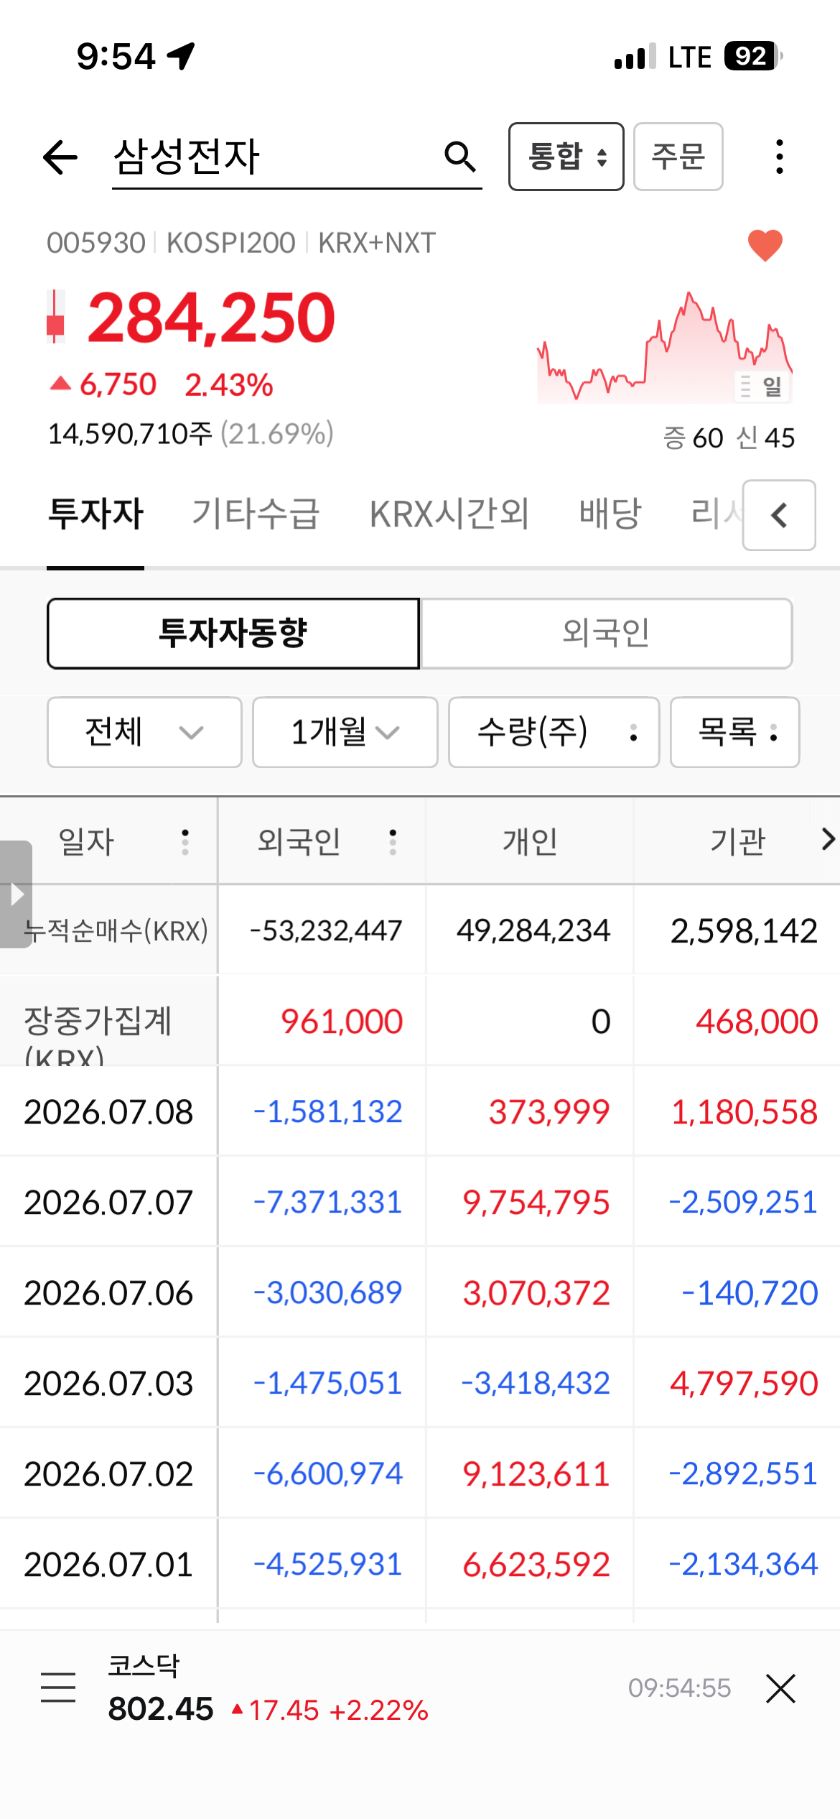Tap the hamburger menu icon at bottom
The width and height of the screenshot is (840, 1819).
[58, 1687]
